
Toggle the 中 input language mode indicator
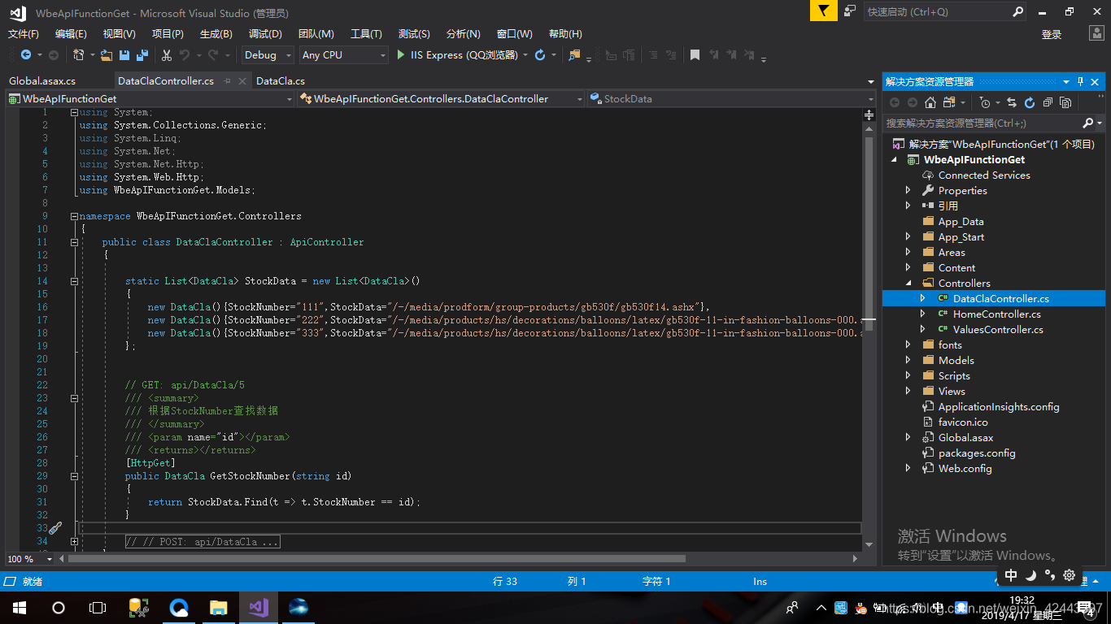coord(1011,575)
